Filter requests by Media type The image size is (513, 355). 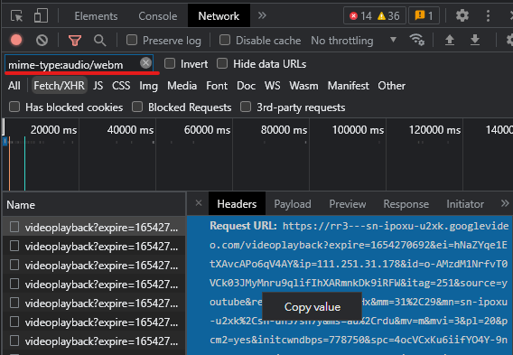click(182, 86)
